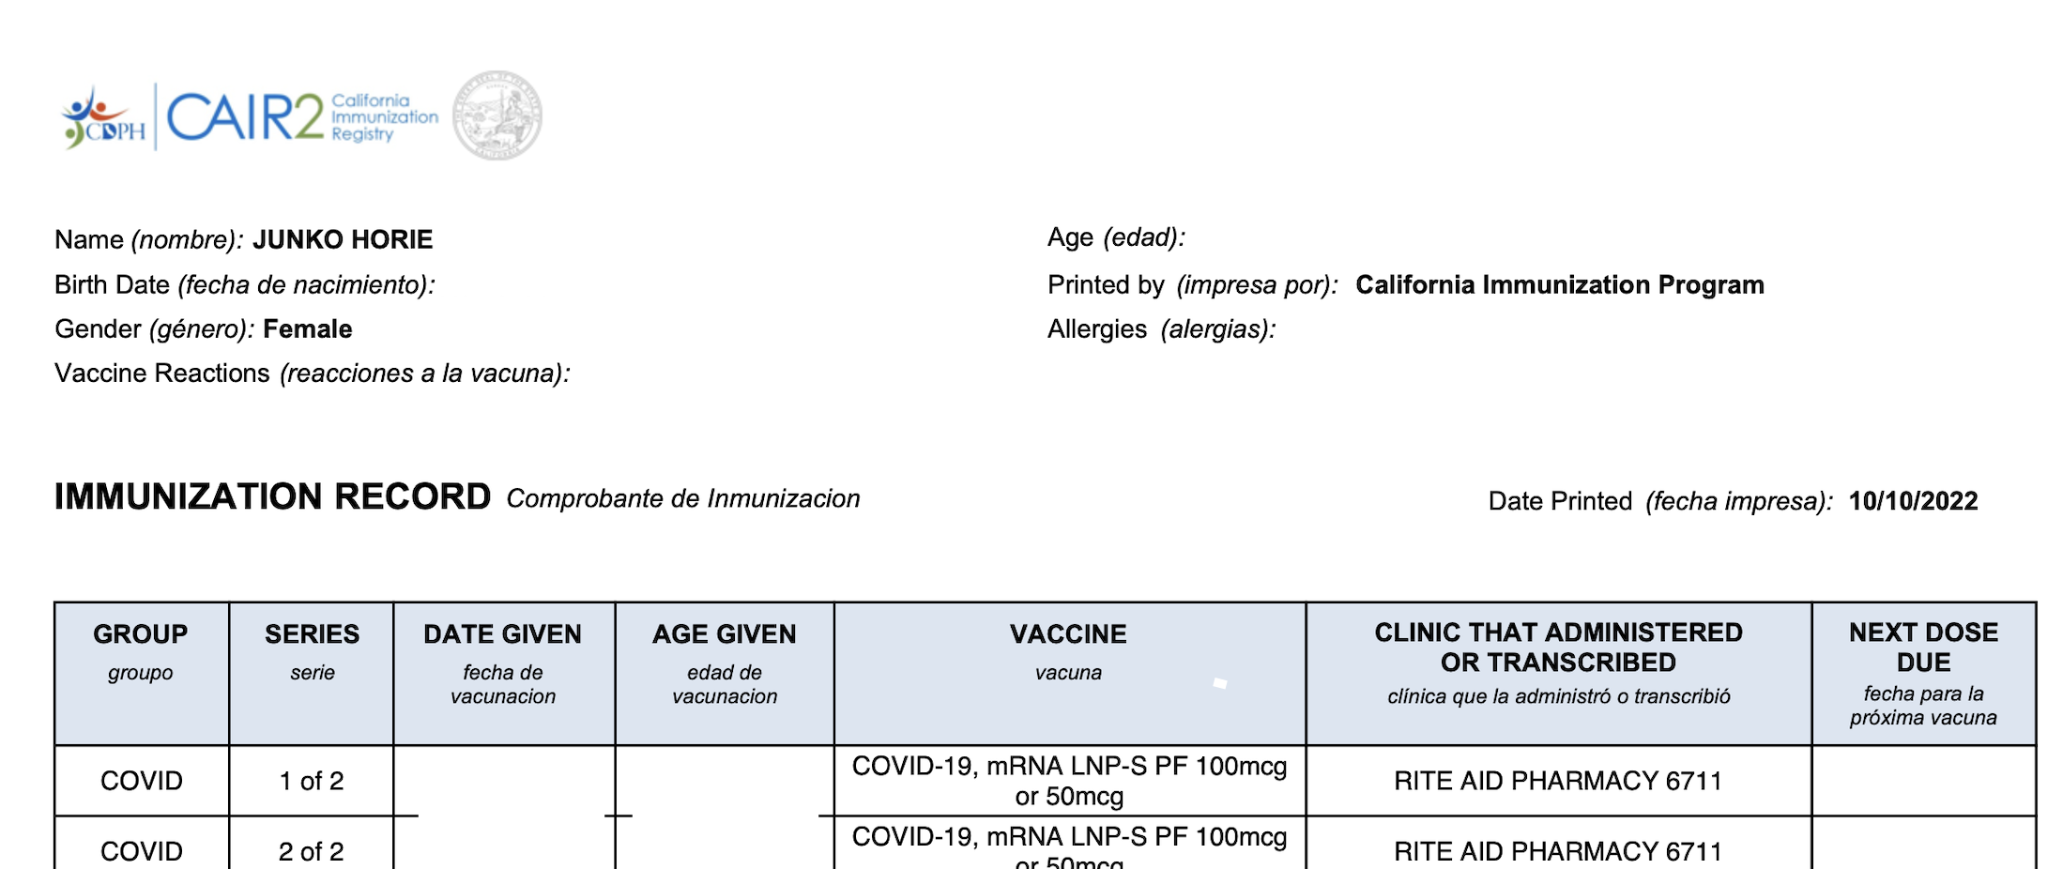This screenshot has width=2063, height=869.
Task: Click the GROUP column header
Action: pos(141,634)
